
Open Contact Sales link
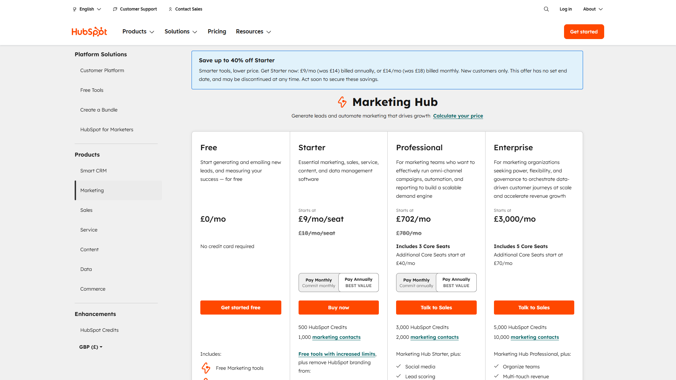coord(189,9)
